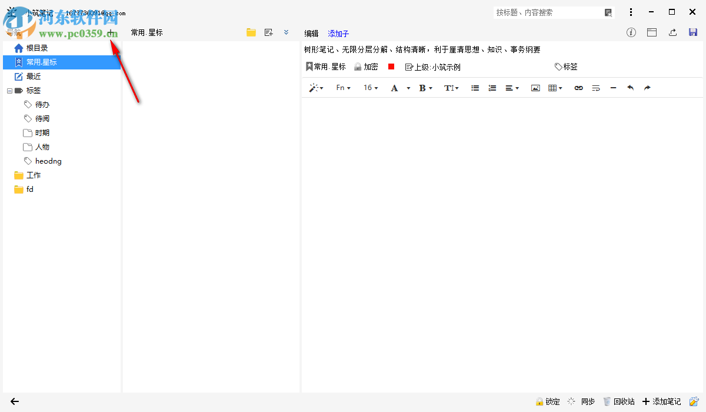Open the 回收站 recycle bin
The width and height of the screenshot is (706, 412).
(x=619, y=401)
